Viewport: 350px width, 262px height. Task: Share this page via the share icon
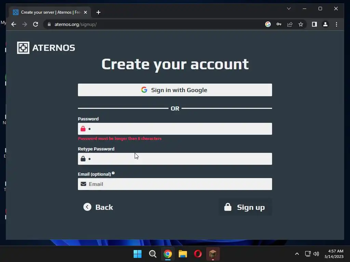[290, 24]
